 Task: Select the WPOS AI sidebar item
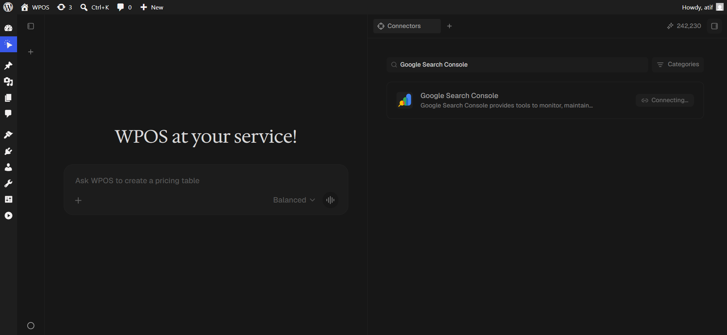(8, 44)
